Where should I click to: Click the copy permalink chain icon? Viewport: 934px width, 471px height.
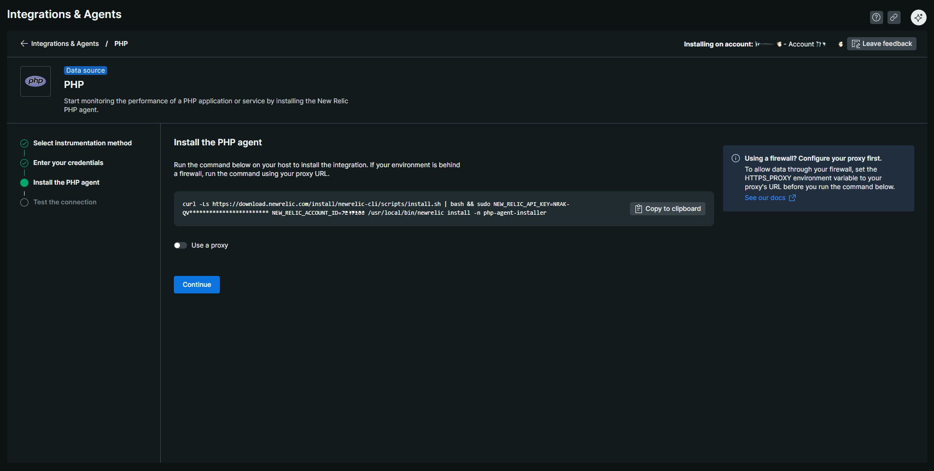click(x=894, y=17)
